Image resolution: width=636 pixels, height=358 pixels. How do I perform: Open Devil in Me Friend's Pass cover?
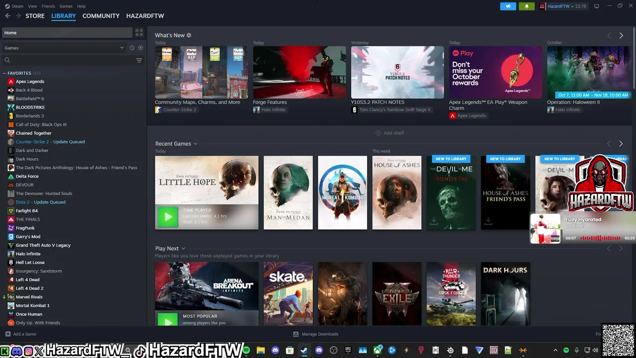click(451, 193)
